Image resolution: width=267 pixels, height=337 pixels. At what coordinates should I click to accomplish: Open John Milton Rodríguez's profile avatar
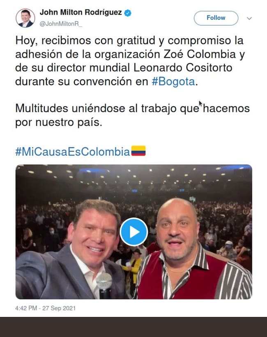coord(25,18)
